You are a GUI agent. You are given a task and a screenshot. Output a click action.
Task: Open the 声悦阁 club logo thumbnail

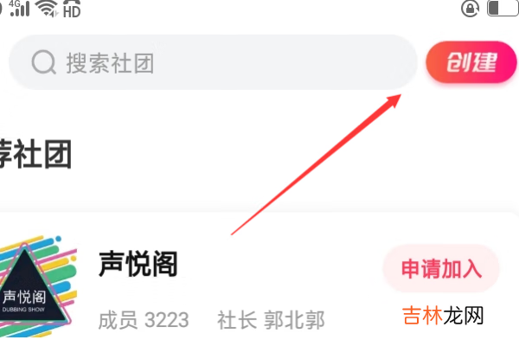click(x=37, y=286)
